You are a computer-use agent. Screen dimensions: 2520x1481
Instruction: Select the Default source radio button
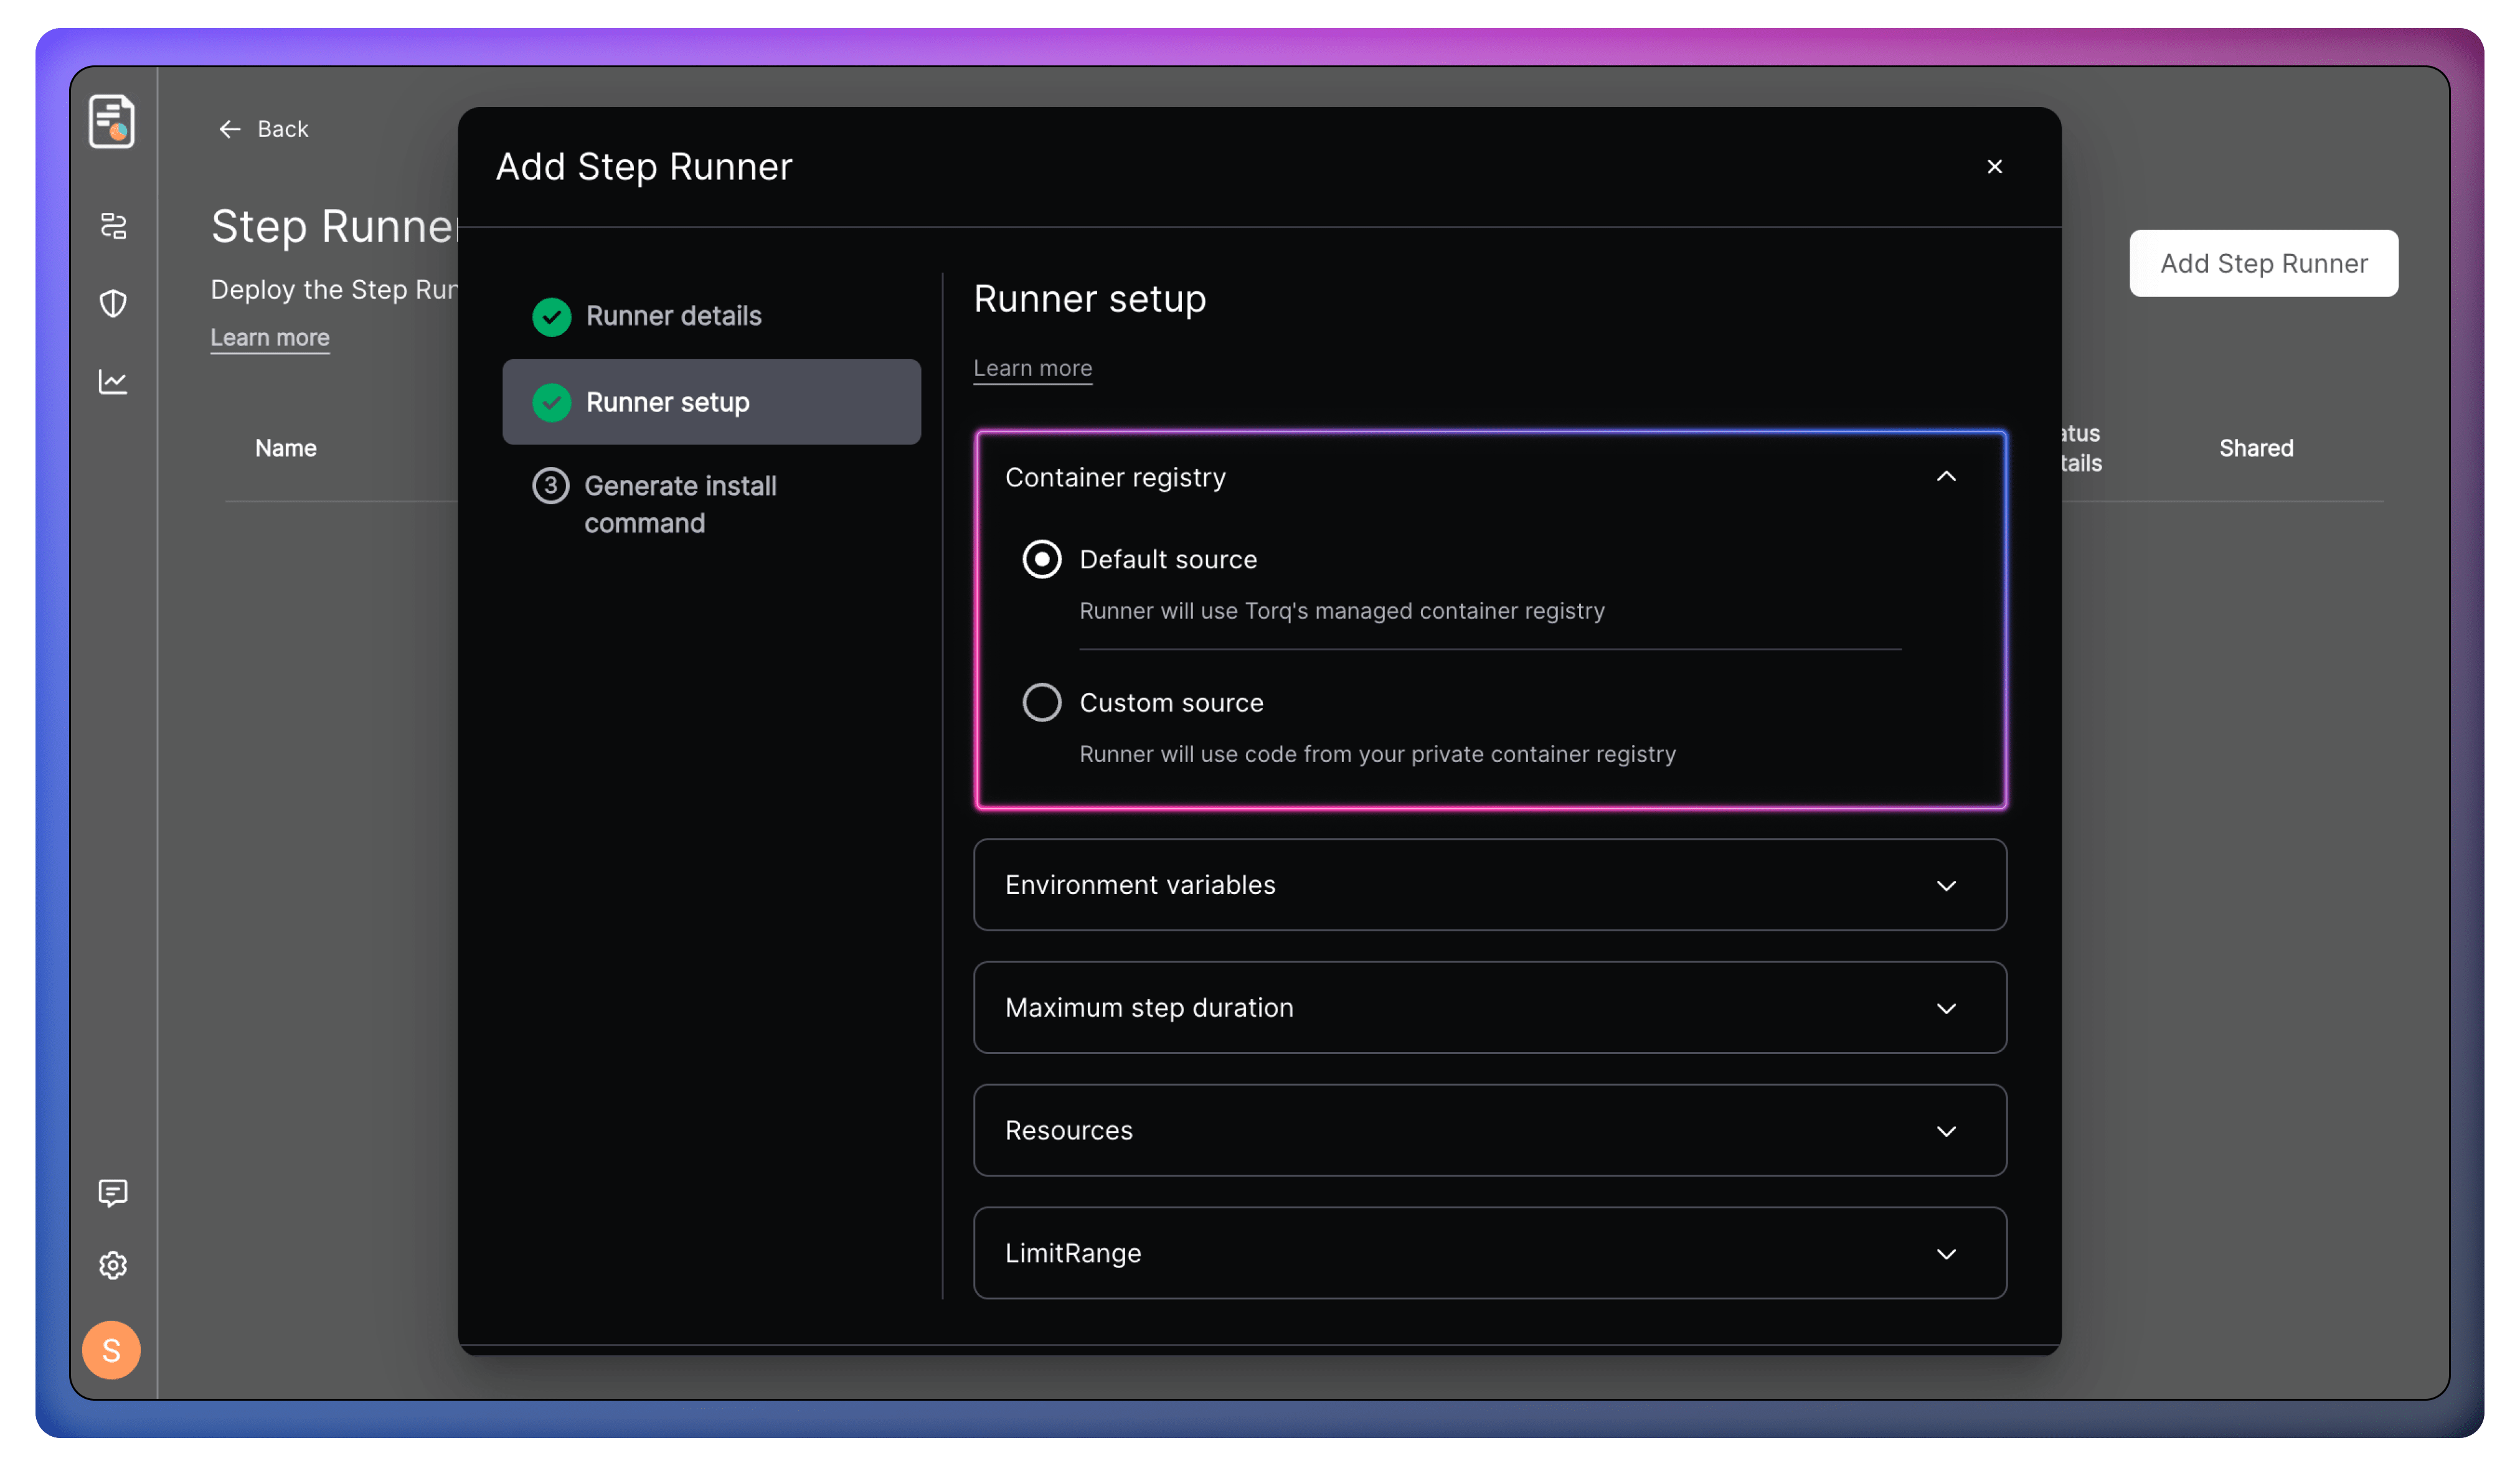click(x=1042, y=559)
